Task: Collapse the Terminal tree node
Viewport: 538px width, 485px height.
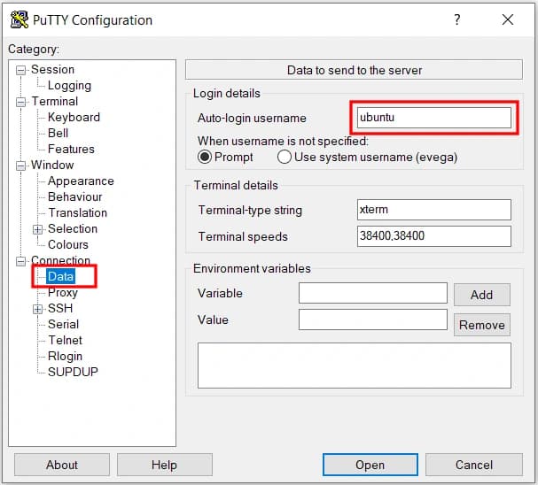Action: 21,102
